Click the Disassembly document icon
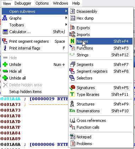Viewport: 135px width, 149px height. click(x=73, y=11)
